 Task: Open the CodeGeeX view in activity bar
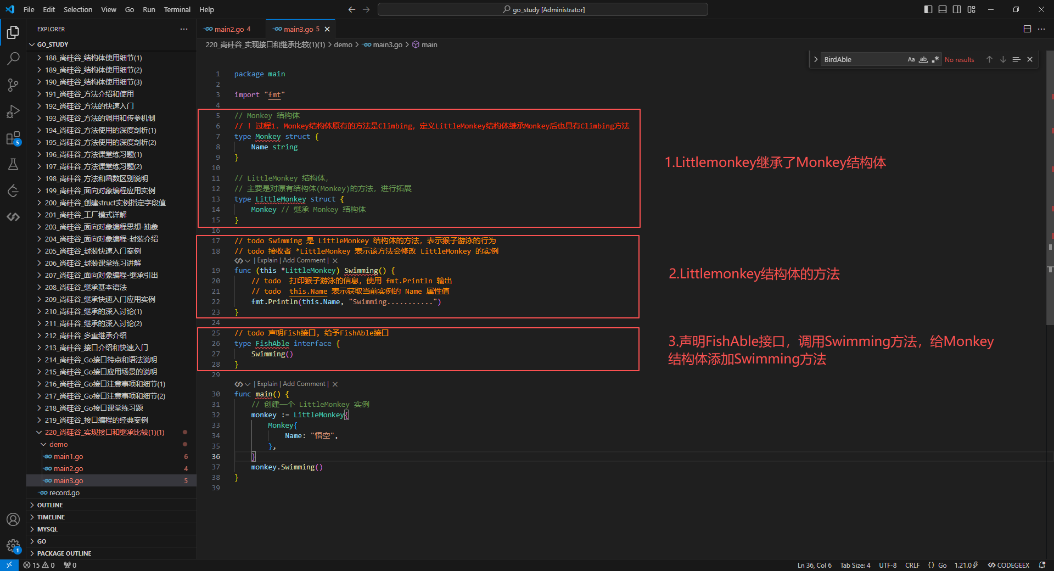point(13,217)
